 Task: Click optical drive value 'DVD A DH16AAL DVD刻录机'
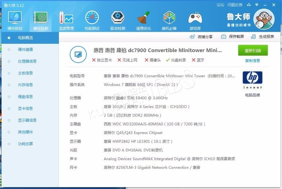point(138,150)
